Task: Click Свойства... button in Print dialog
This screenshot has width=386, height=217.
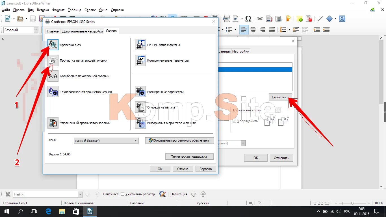Action: tap(280, 97)
